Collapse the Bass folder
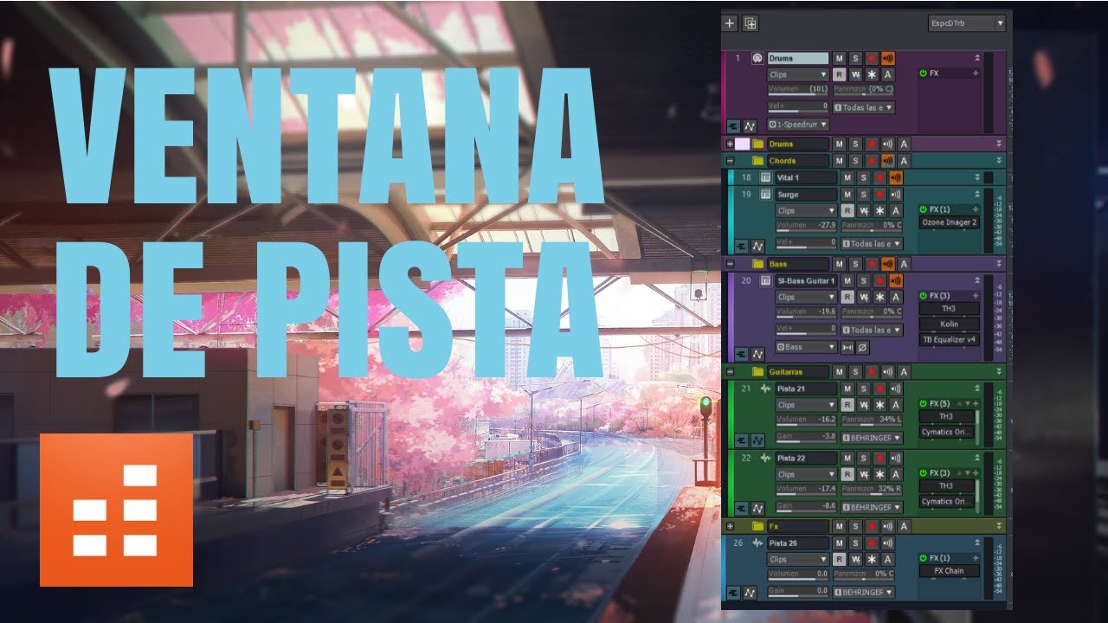This screenshot has width=1108, height=623. (x=730, y=264)
